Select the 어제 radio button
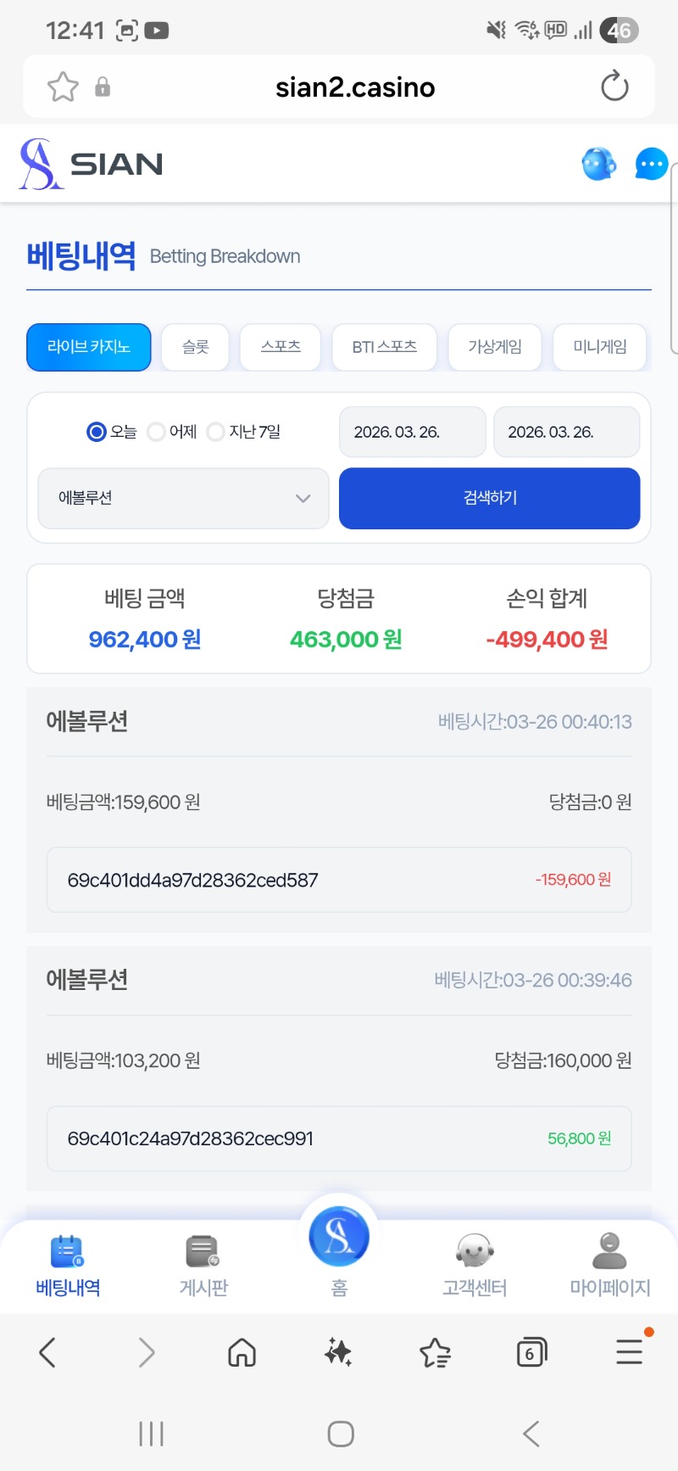This screenshot has width=678, height=1471. point(156,432)
